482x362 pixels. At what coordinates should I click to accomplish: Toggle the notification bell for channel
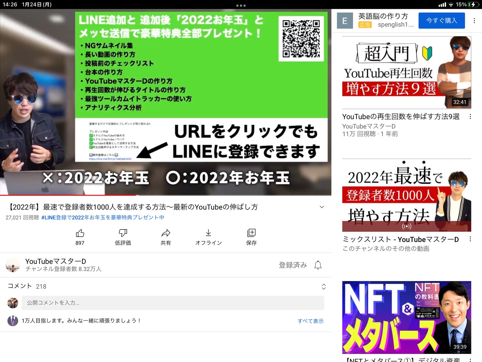click(318, 265)
